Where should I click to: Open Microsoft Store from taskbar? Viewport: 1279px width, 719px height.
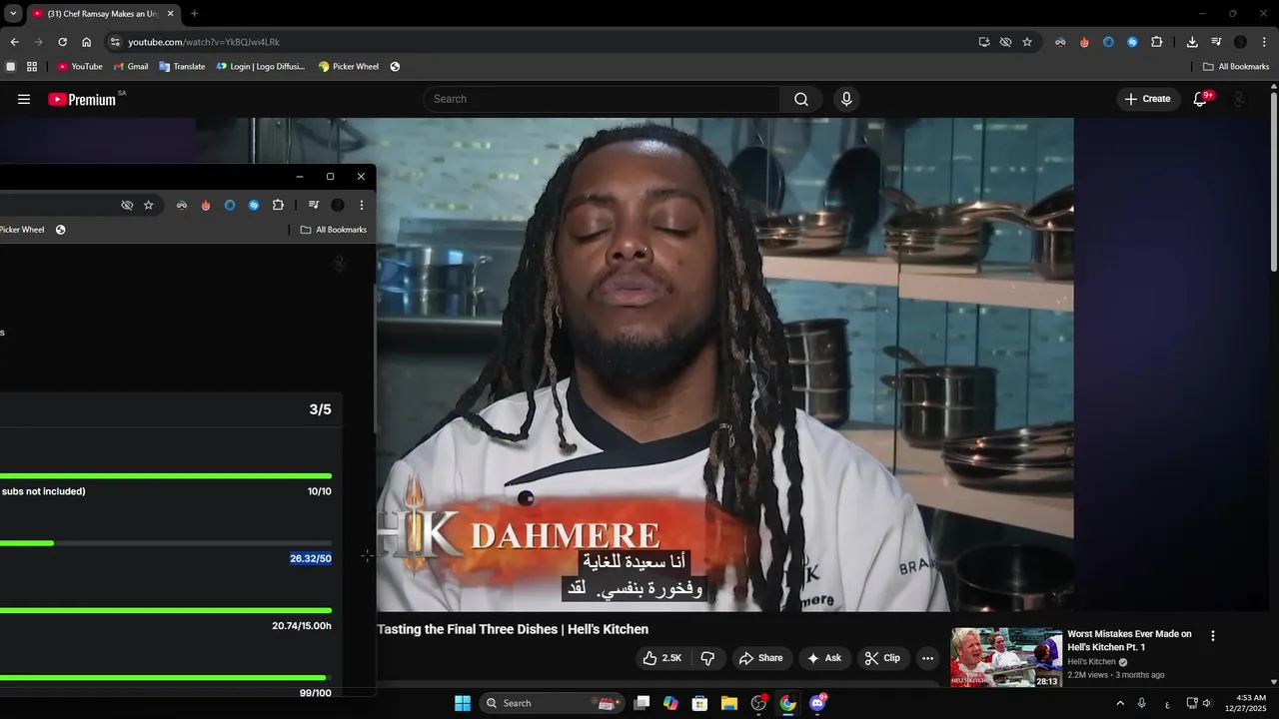click(x=700, y=703)
